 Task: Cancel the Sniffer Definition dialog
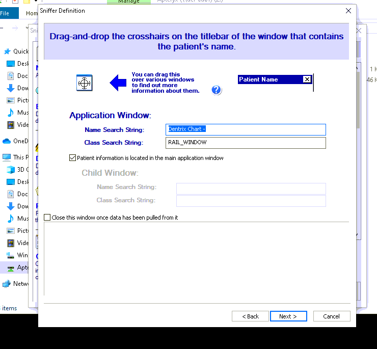[x=332, y=316]
